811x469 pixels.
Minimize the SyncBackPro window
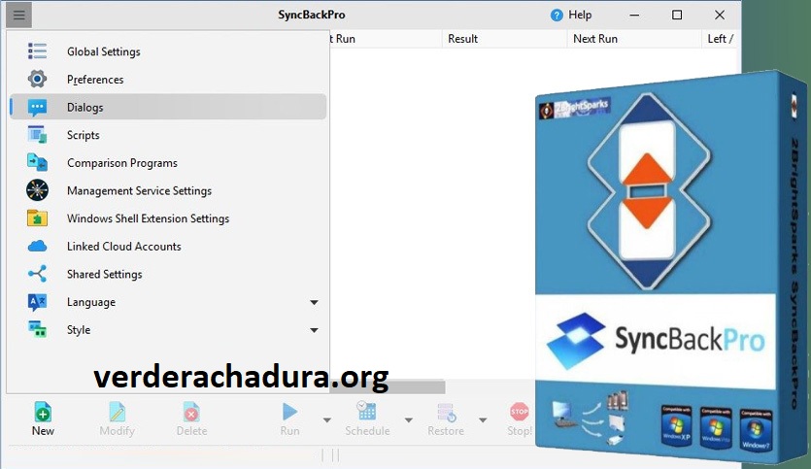(634, 15)
